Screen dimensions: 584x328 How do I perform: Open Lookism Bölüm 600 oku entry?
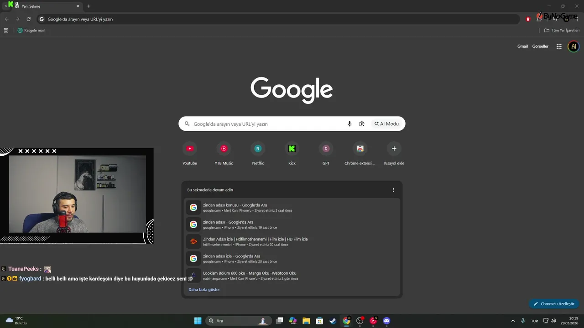292,276
